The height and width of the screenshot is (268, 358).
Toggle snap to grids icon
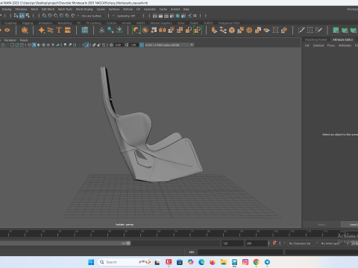pos(44,16)
